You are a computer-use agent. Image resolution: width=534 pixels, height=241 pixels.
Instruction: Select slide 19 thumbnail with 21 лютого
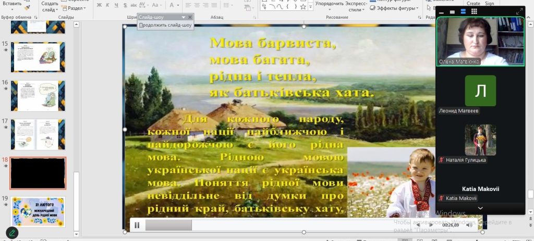[x=38, y=212]
